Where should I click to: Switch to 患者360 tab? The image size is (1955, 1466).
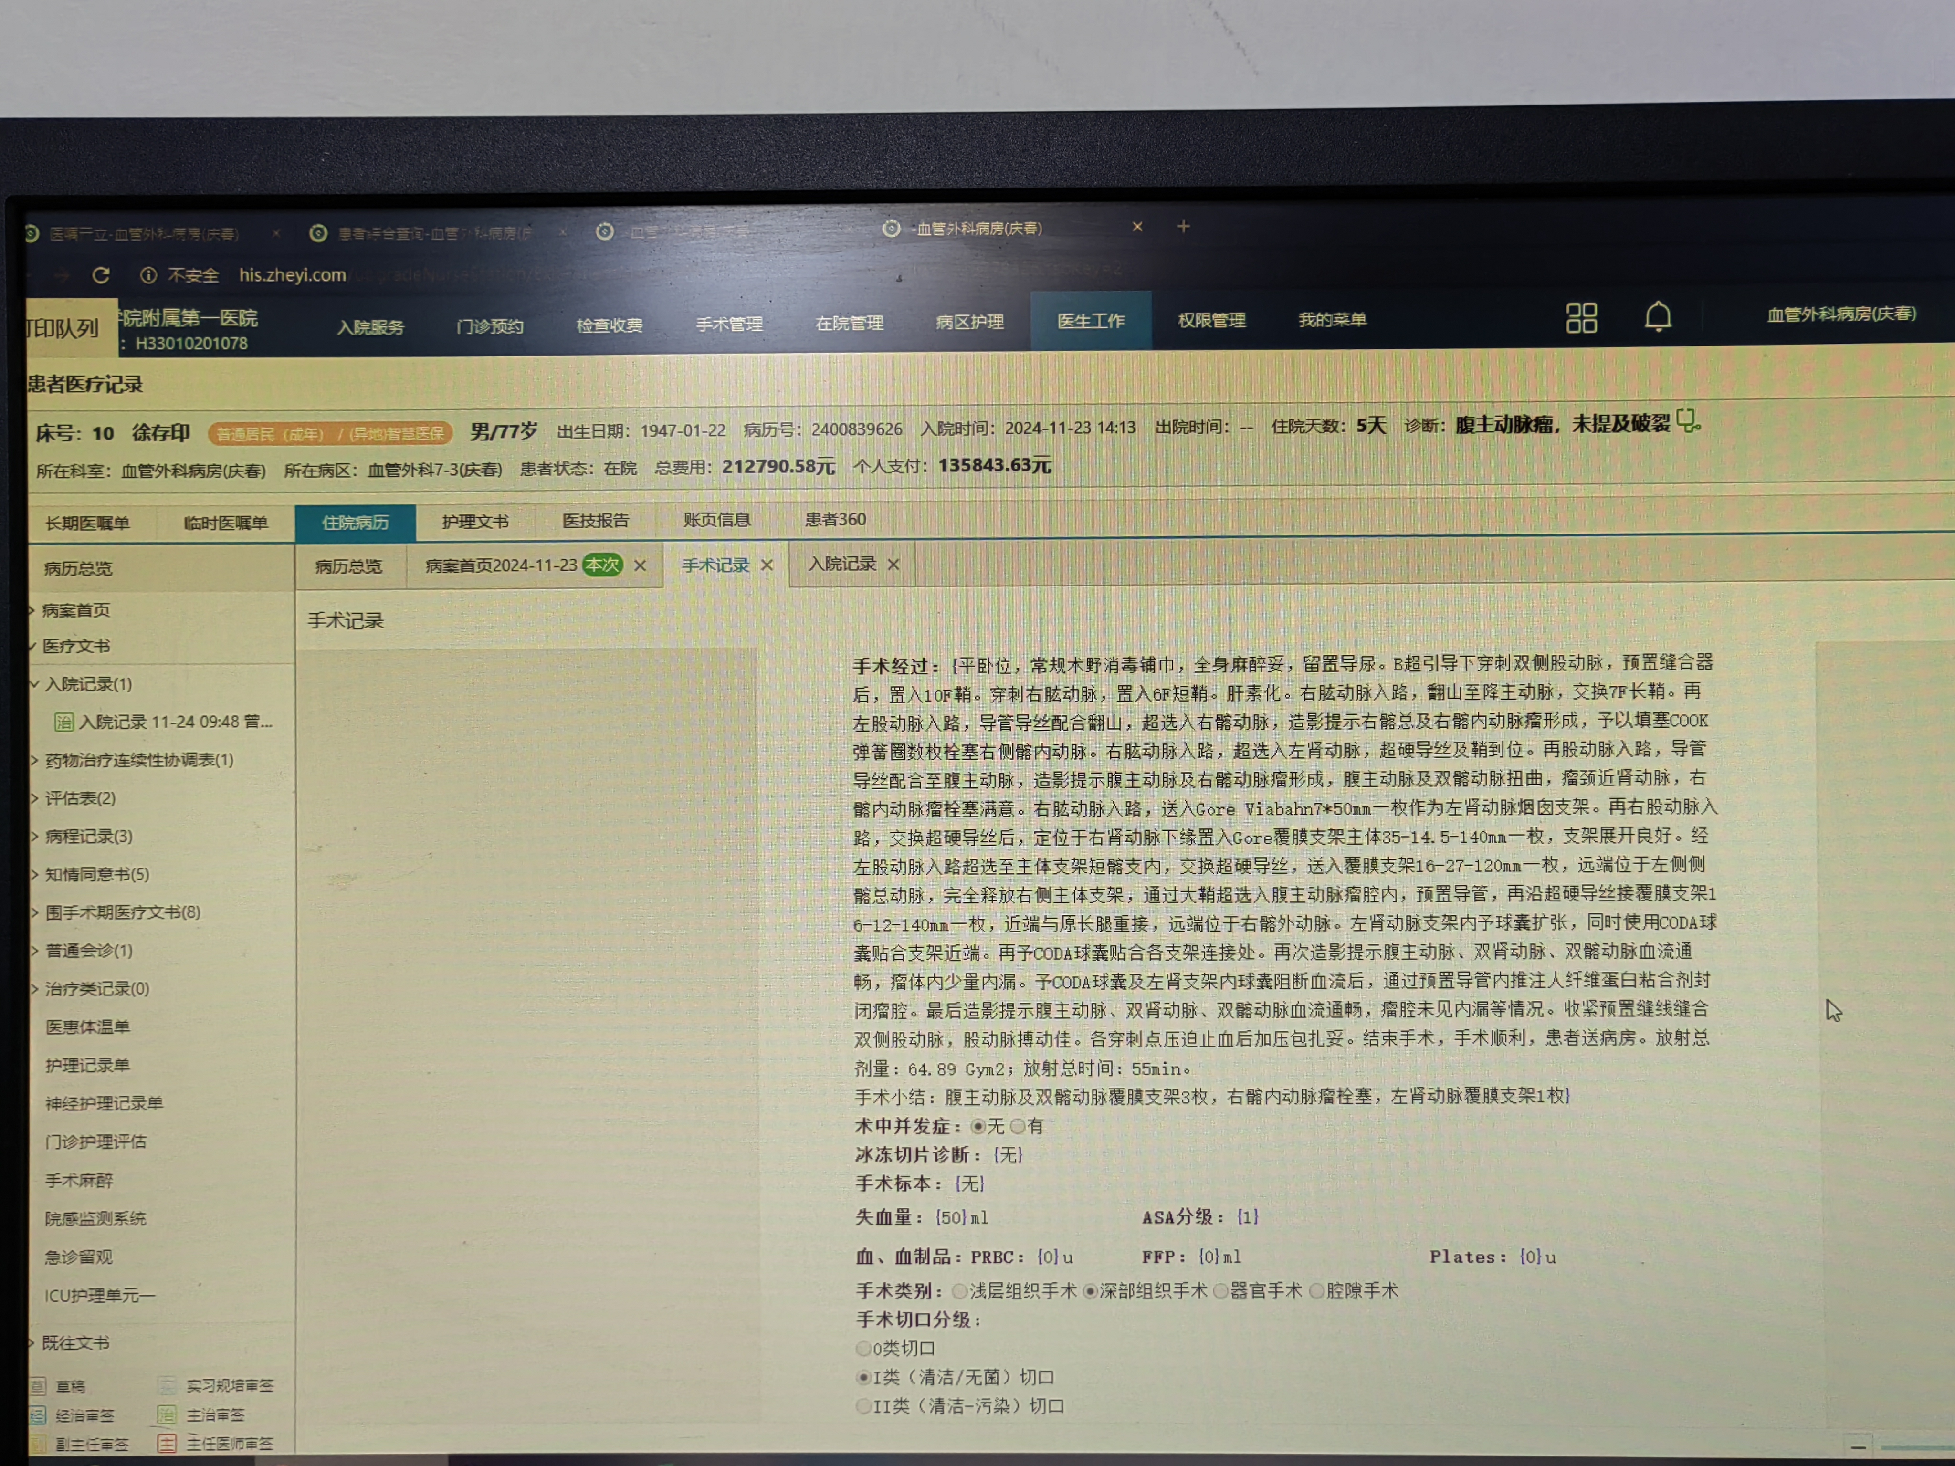click(x=835, y=520)
